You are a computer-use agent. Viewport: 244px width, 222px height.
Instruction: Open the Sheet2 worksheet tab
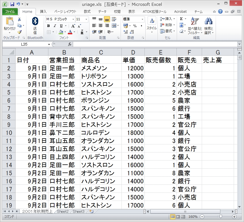pyautogui.click(x=63, y=211)
